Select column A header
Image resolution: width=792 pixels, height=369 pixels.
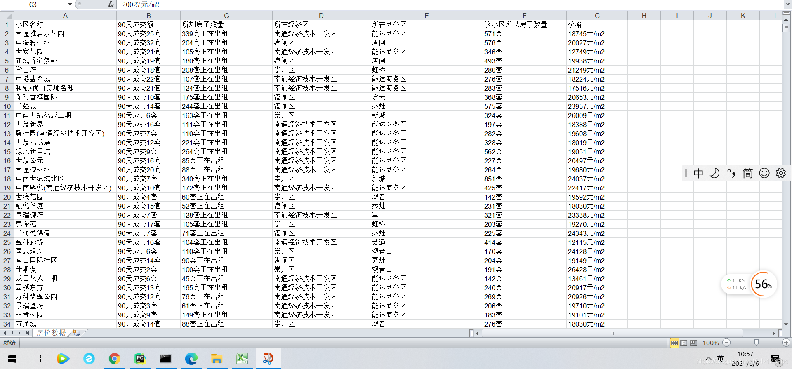(x=65, y=16)
